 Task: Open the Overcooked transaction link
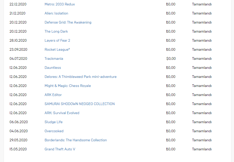click(54, 131)
